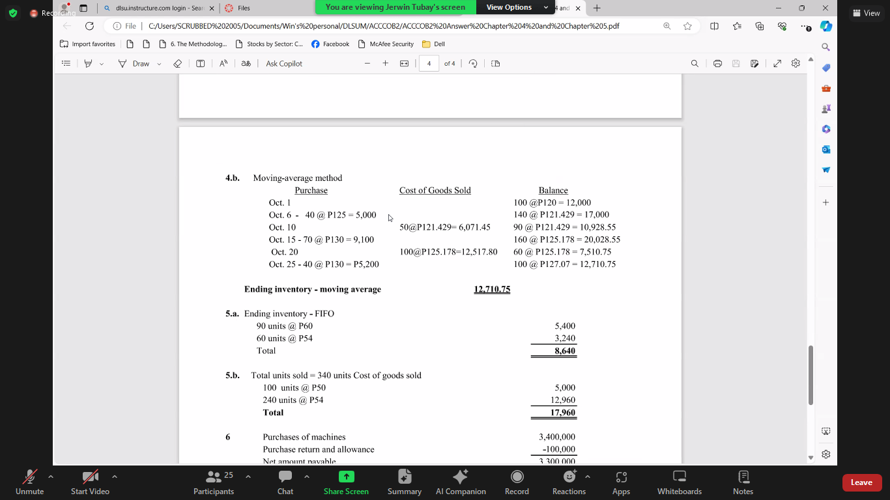Open the Facebook bookmark
This screenshot has width=890, height=500.
330,44
